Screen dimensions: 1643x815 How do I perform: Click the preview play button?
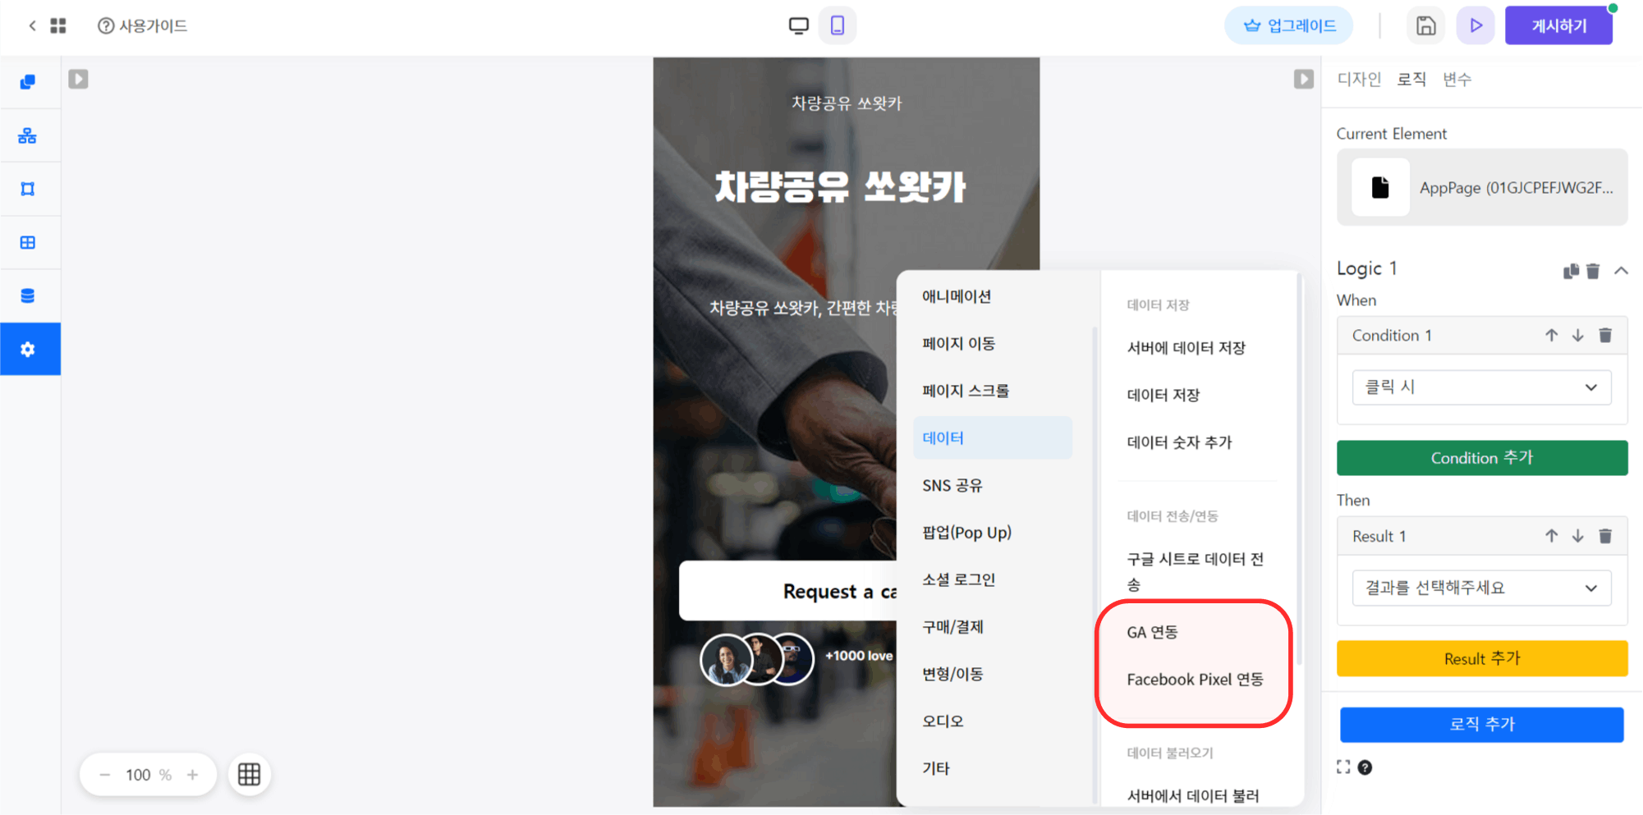pos(1475,25)
